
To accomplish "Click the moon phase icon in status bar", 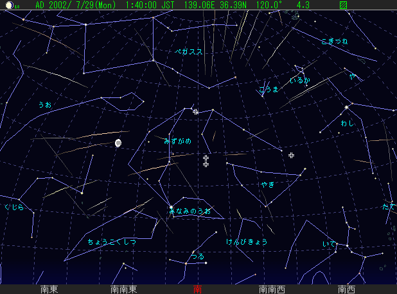I will coord(9,5).
